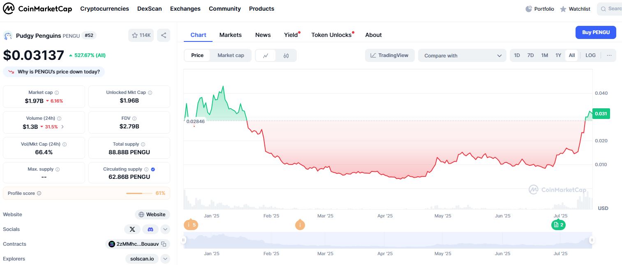Switch chart to Price view

coord(197,55)
